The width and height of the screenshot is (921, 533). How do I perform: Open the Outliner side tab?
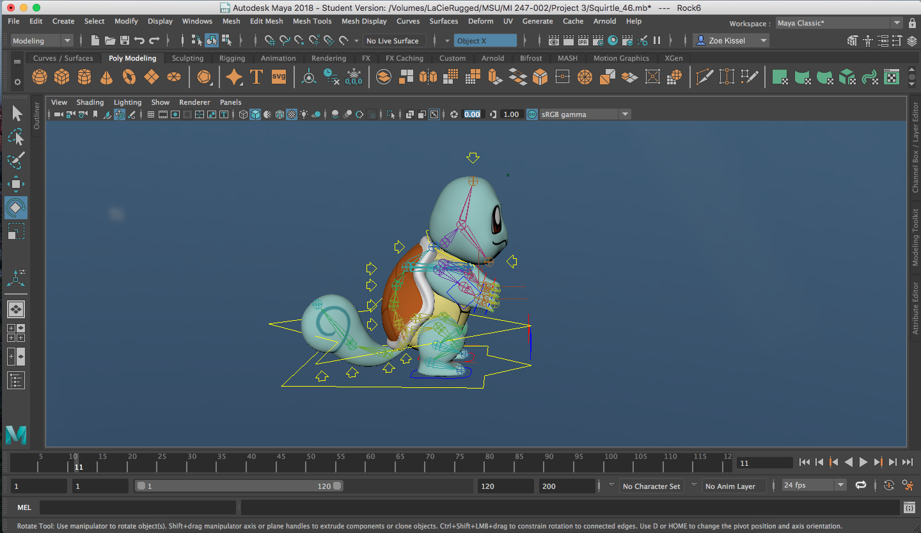[36, 116]
